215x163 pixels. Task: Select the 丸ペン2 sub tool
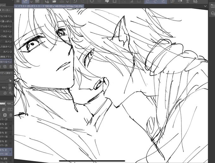tap(6, 52)
